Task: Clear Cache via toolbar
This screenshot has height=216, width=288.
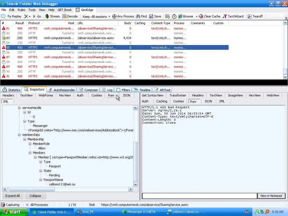Action: click(210, 16)
